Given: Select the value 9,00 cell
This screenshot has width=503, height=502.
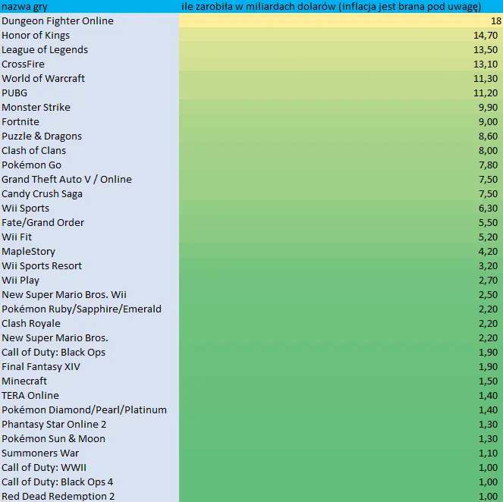Looking at the screenshot, I should pyautogui.click(x=341, y=121).
